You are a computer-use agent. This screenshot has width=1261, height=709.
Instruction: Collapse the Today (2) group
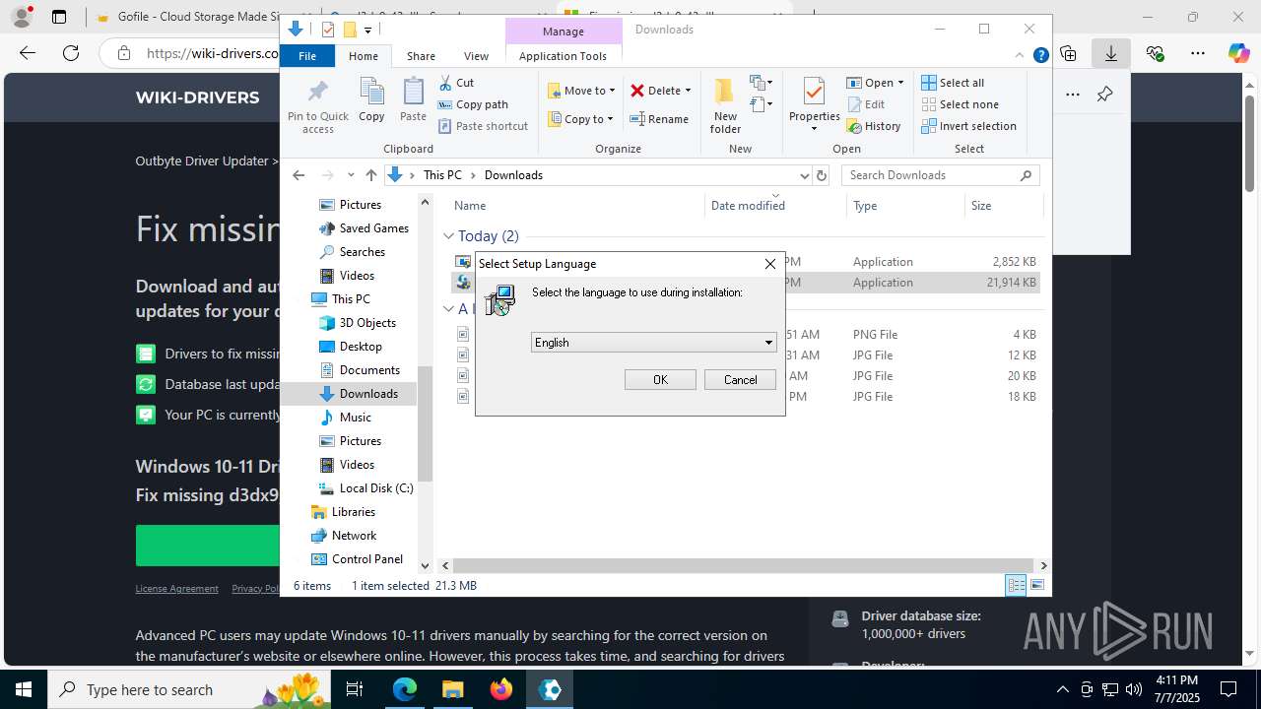click(448, 236)
